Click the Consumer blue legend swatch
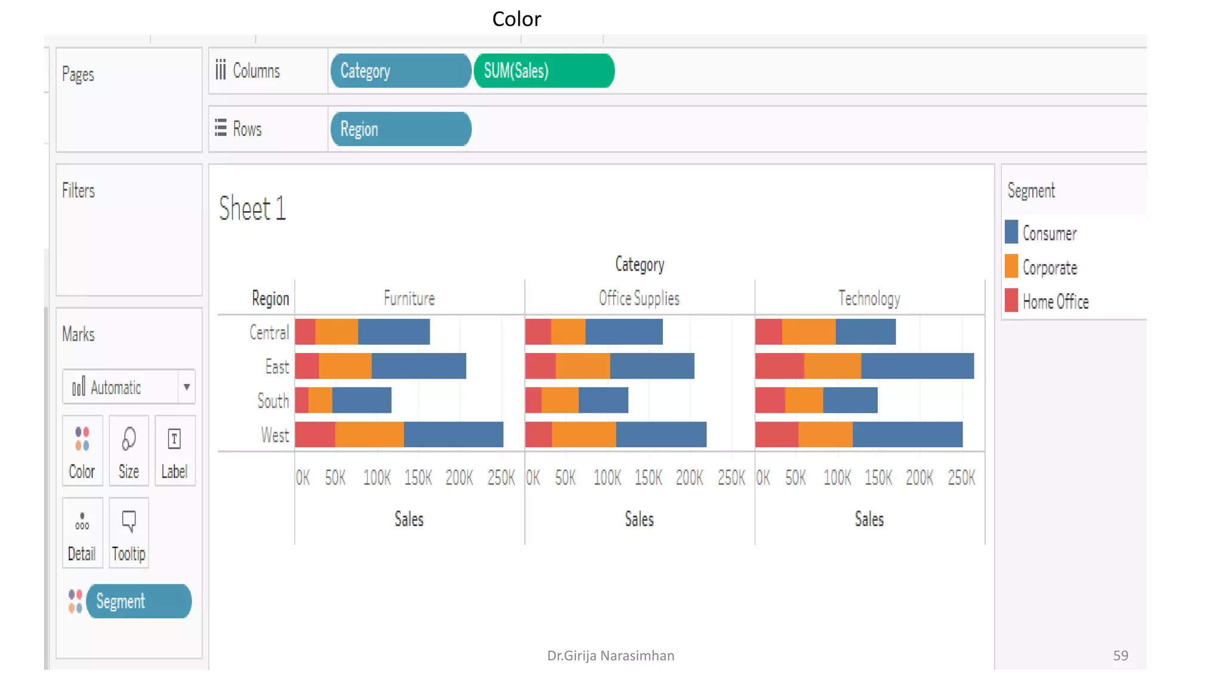1222x687 pixels. pos(1011,233)
